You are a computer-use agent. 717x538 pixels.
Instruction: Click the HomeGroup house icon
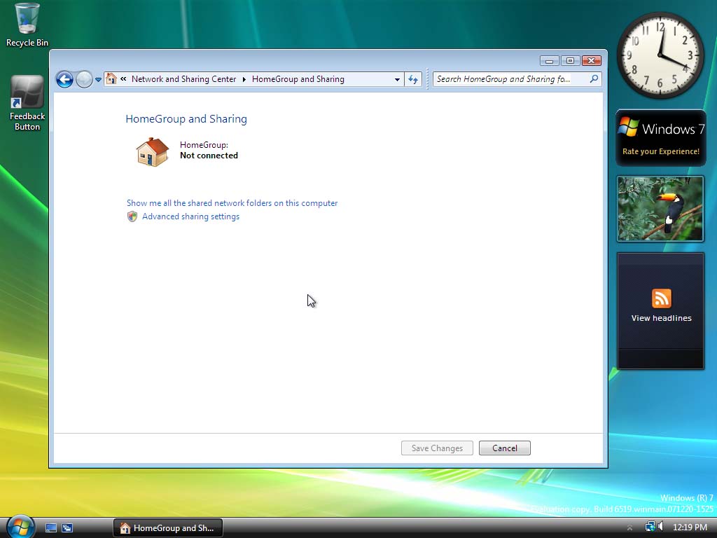click(x=153, y=152)
